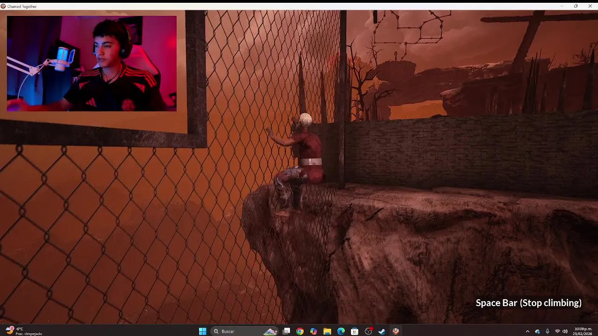Open Task View in the taskbar
598x336 pixels.
(286, 331)
